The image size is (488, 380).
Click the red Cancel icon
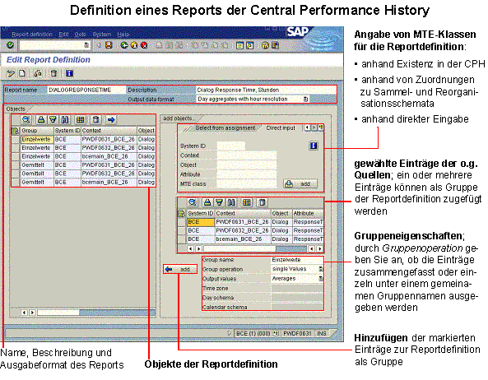pyautogui.click(x=144, y=45)
